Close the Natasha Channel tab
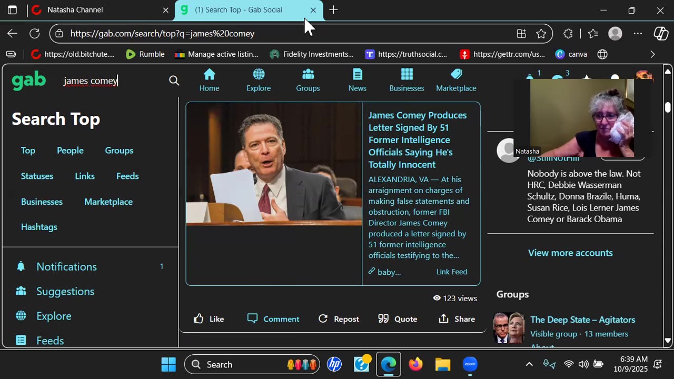This screenshot has height=379, width=674. [165, 10]
